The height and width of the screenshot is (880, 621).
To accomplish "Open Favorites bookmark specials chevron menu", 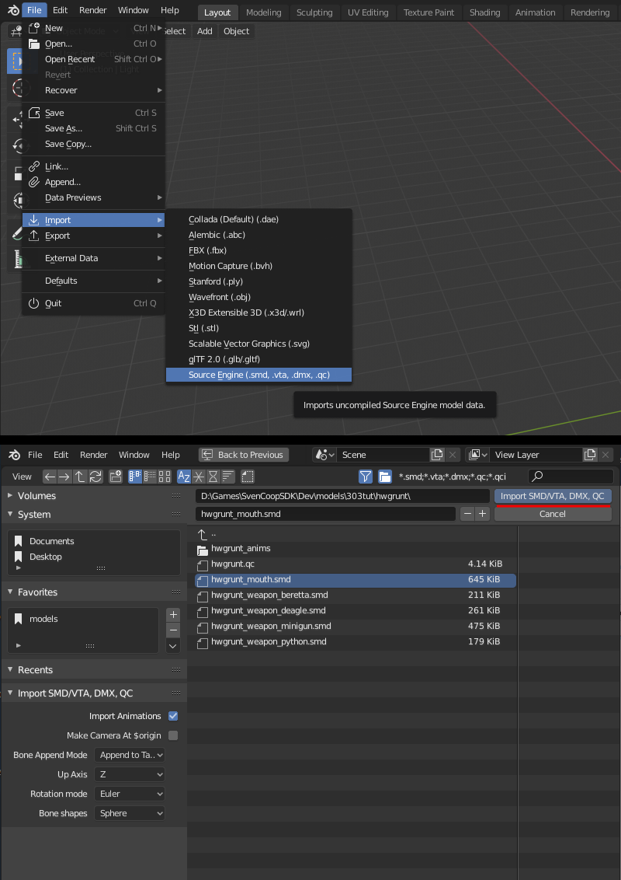I will point(173,646).
